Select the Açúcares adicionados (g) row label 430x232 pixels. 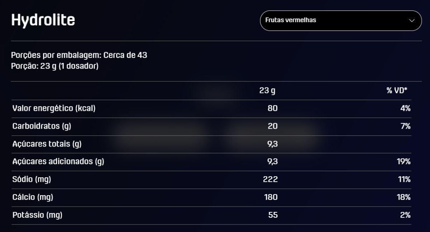coord(58,162)
